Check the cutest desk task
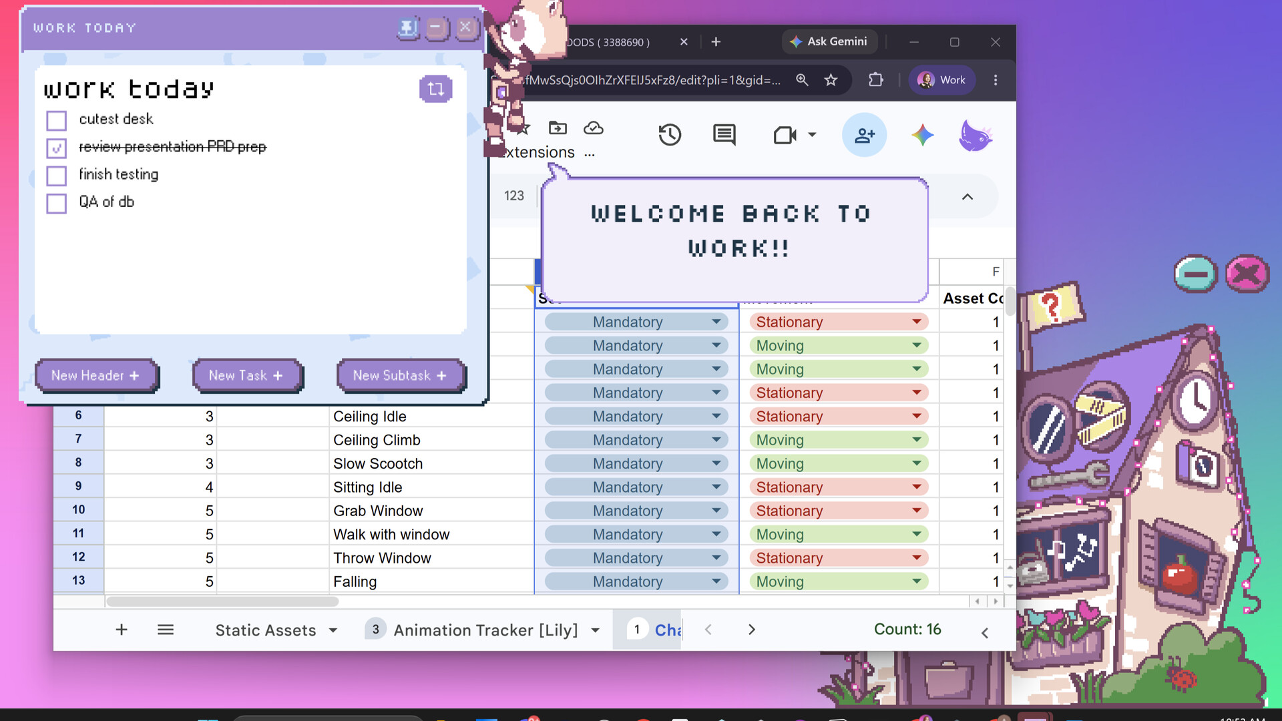The height and width of the screenshot is (721, 1282). click(57, 121)
